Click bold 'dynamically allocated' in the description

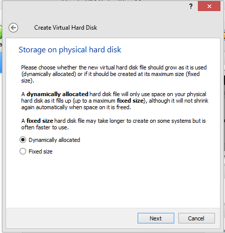pyautogui.click(x=57, y=94)
